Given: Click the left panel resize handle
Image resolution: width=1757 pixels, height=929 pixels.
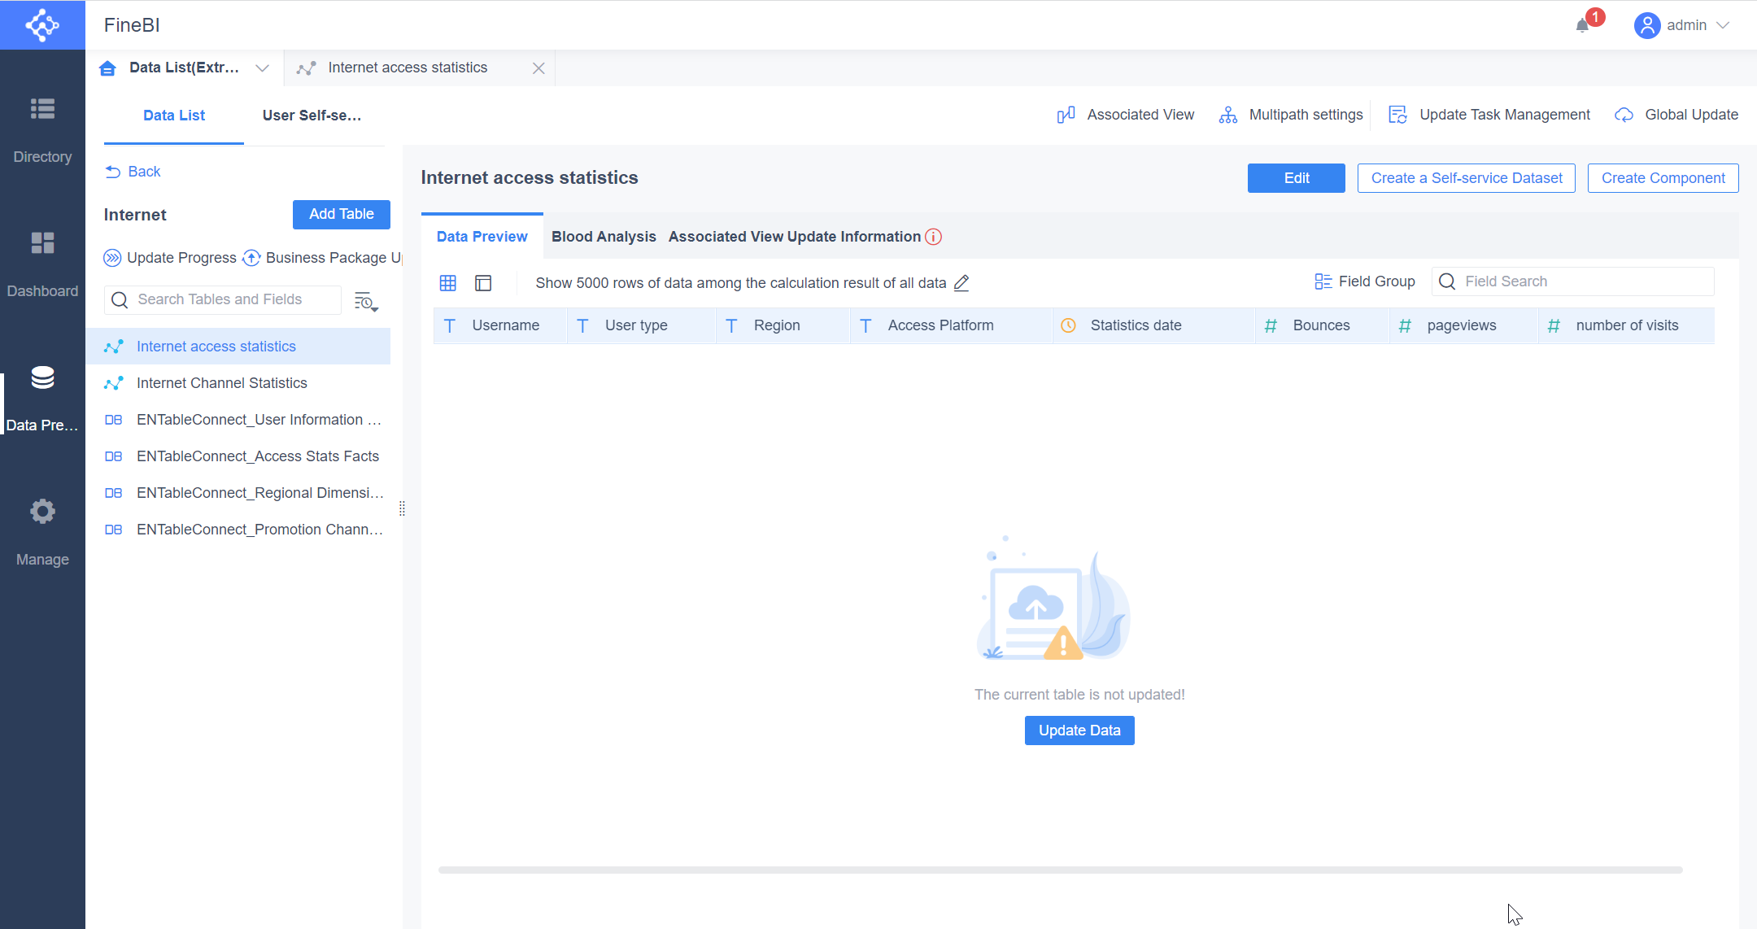Looking at the screenshot, I should coord(402,509).
